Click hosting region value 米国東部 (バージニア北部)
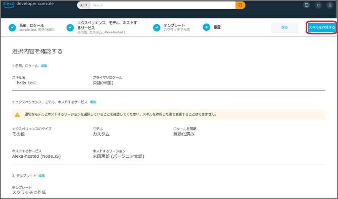 (118, 156)
